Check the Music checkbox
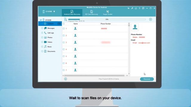The image size is (191, 107). pos(42,47)
